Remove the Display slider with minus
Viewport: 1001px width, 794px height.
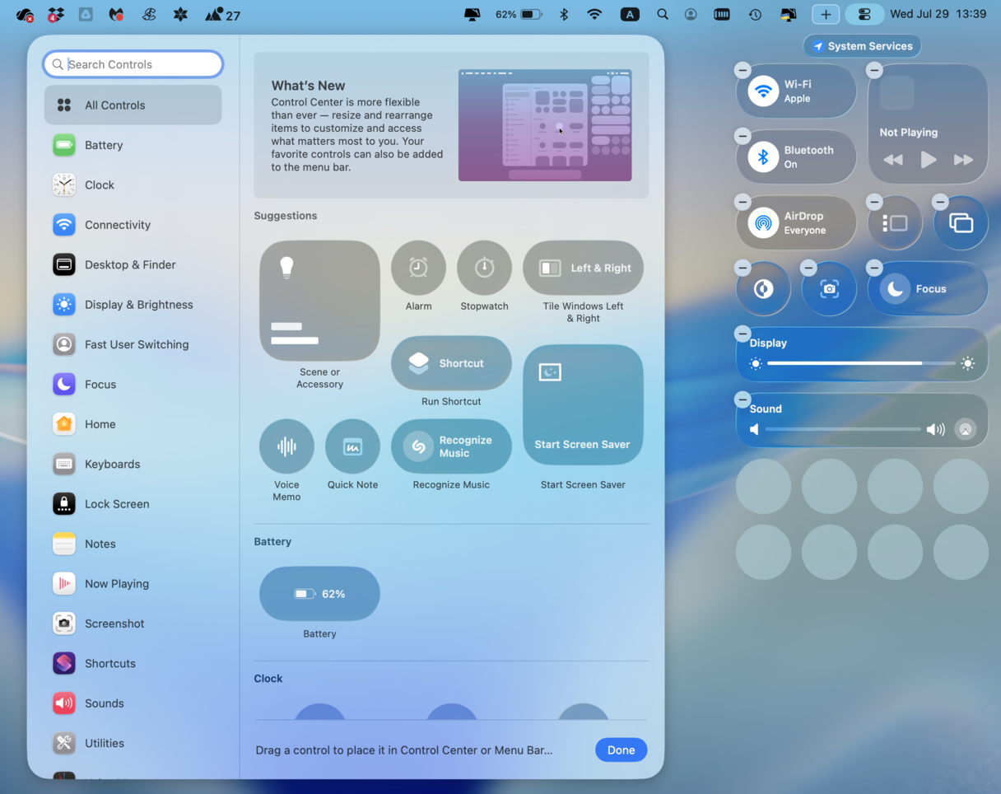(x=743, y=334)
